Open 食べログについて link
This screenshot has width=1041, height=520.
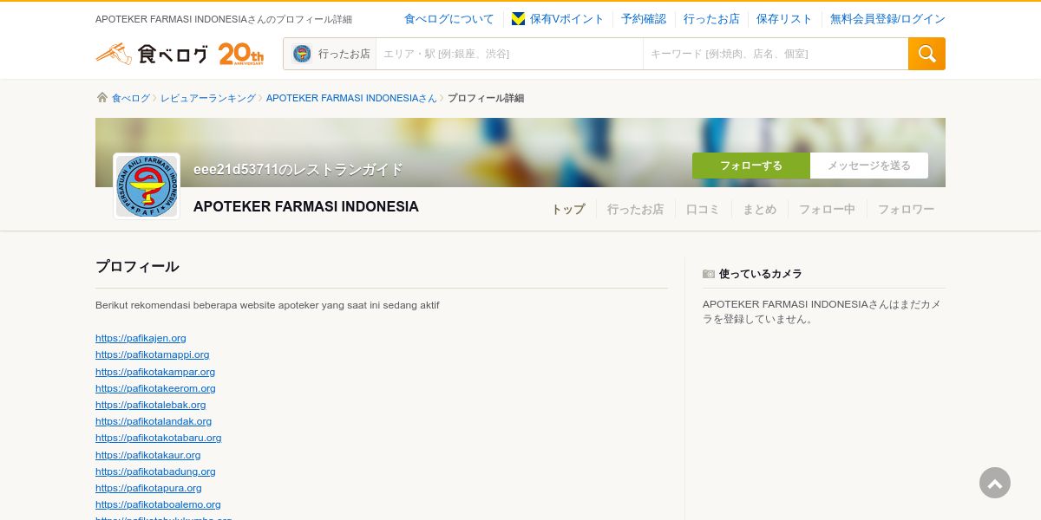click(448, 19)
